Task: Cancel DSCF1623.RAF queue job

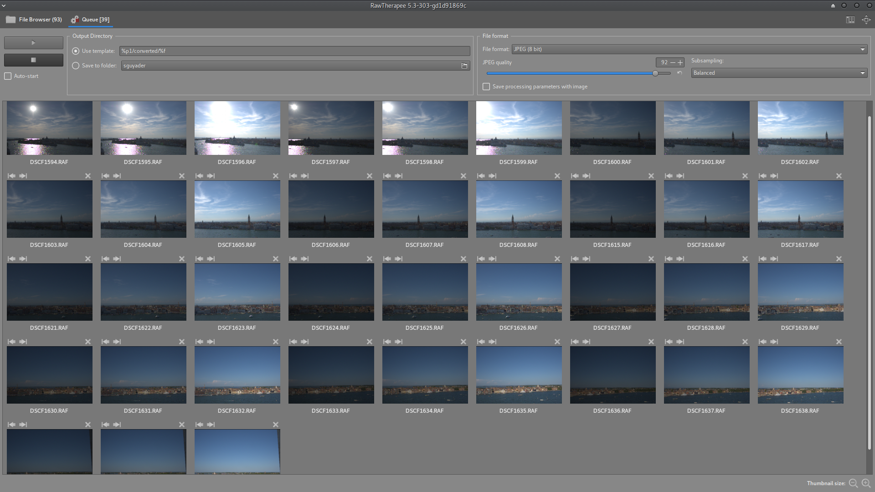Action: click(x=276, y=259)
